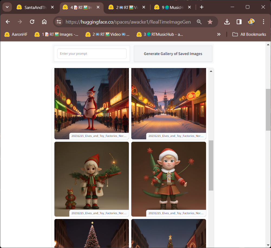Switch to the SantaAndTh tab
Image resolution: width=271 pixels, height=248 pixels.
pos(32,7)
